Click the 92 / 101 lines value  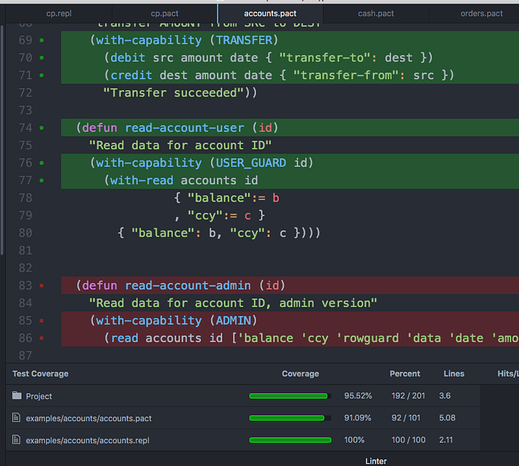406,418
